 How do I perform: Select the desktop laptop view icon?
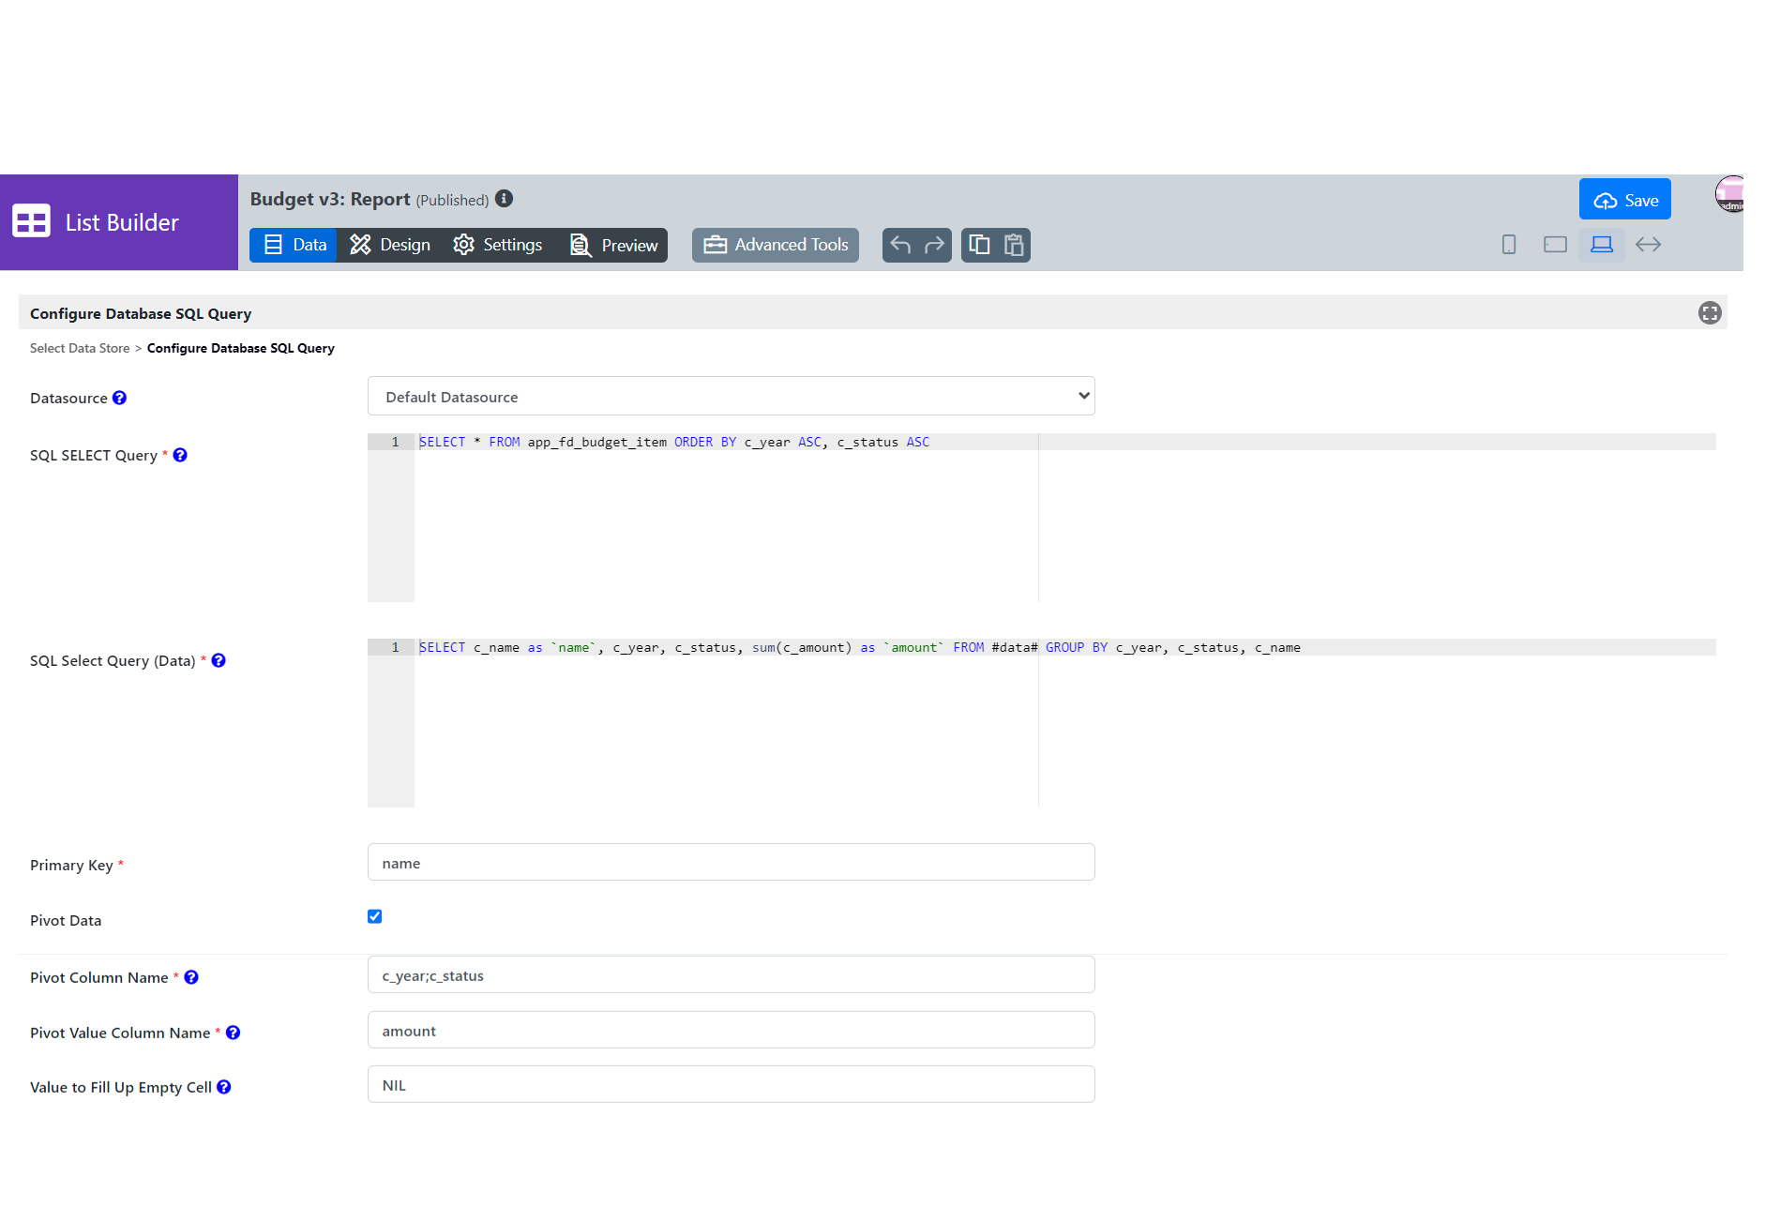pos(1602,245)
